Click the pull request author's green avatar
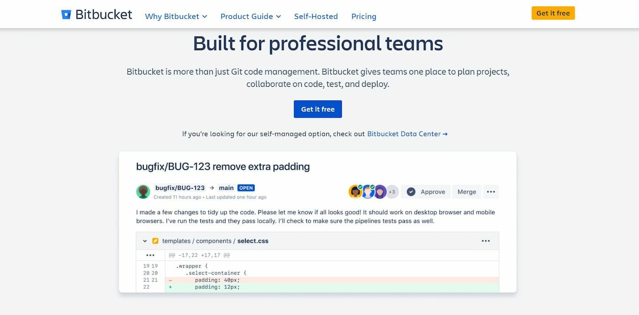The image size is (639, 315). pos(143,192)
